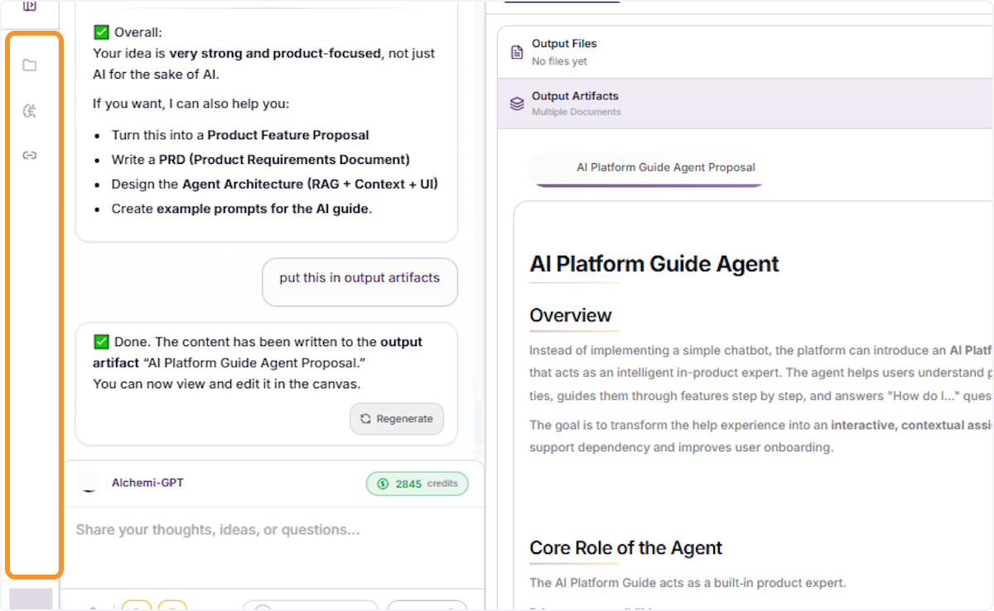
Task: Click the Output Files document icon
Action: click(x=517, y=52)
